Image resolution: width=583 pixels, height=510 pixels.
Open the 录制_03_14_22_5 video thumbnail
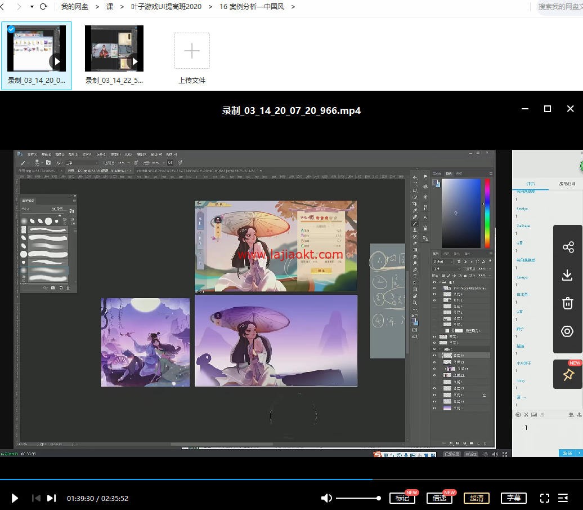click(x=114, y=48)
